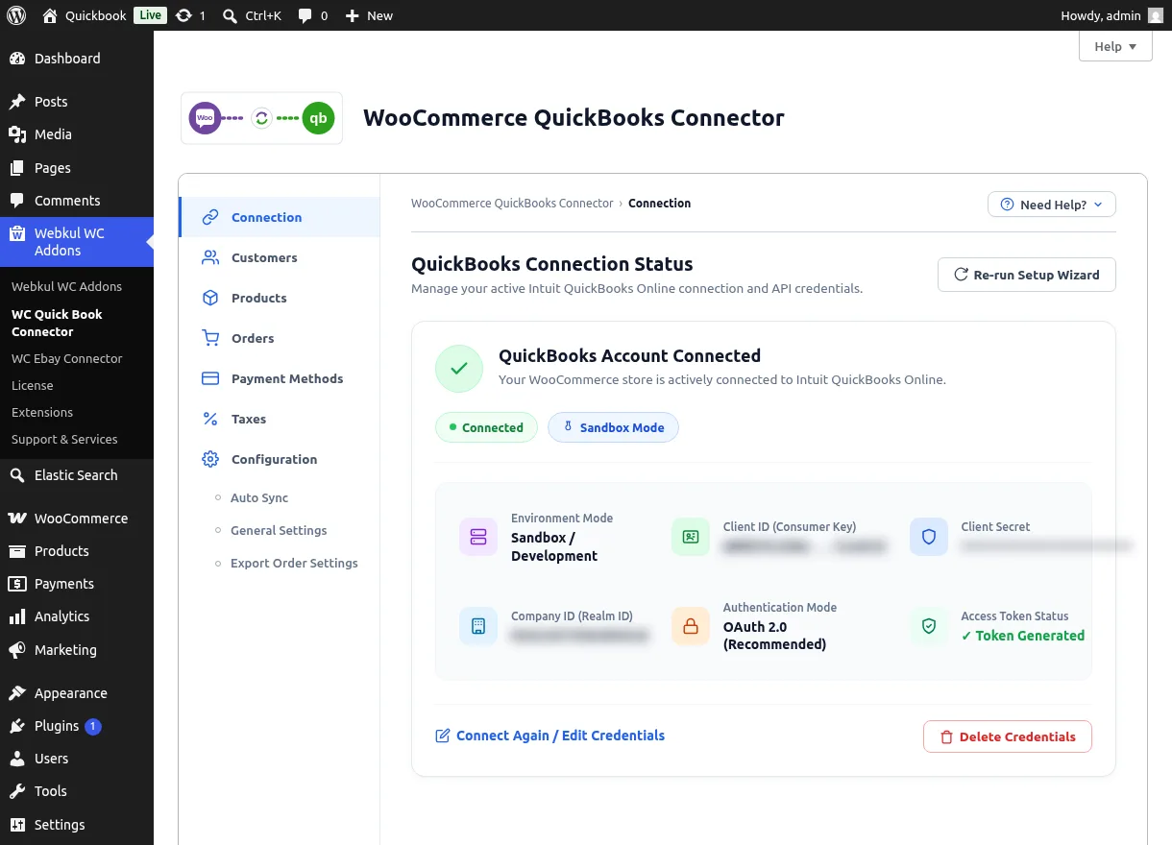Viewport: 1172px width, 845px height.
Task: Click the Connection link icon in sidebar
Action: pos(210,217)
